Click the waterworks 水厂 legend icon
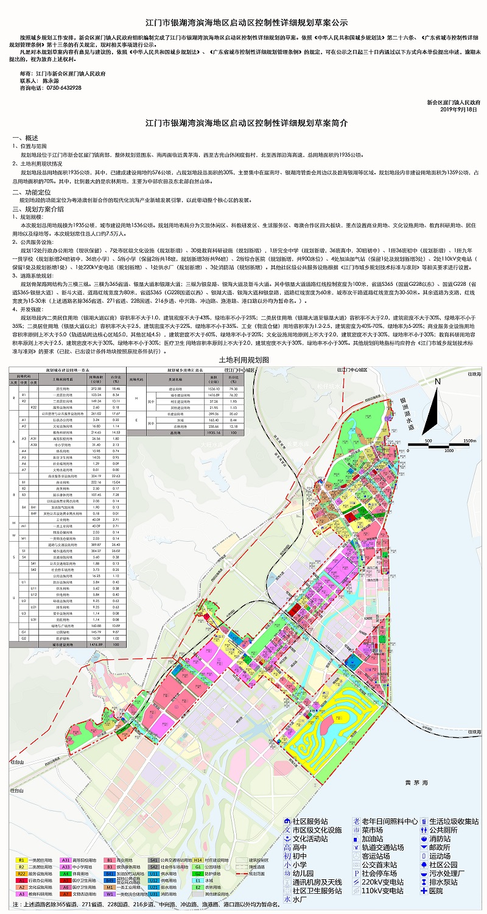Image resolution: width=487 pixels, height=914 pixels. [287, 899]
